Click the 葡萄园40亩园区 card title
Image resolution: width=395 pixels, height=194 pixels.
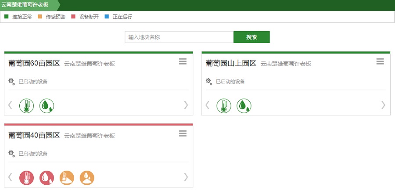click(x=34, y=135)
